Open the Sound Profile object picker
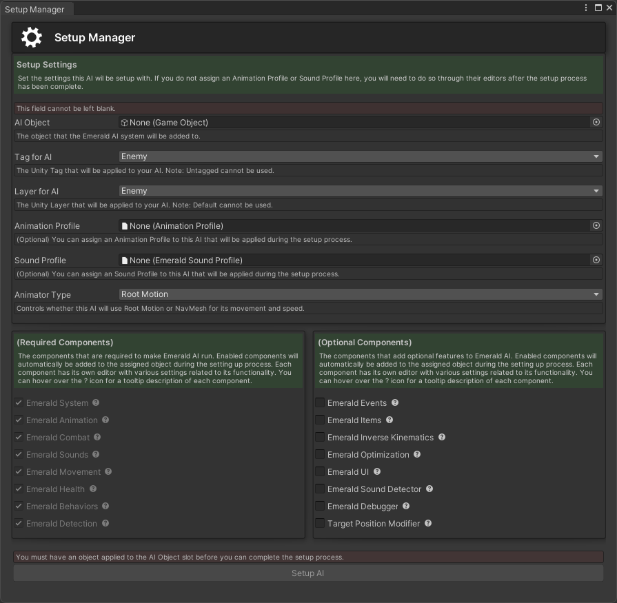 pos(596,260)
